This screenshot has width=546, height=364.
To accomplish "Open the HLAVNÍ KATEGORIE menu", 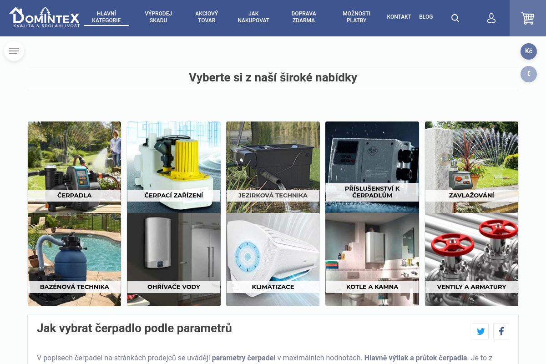I will 106,17.
